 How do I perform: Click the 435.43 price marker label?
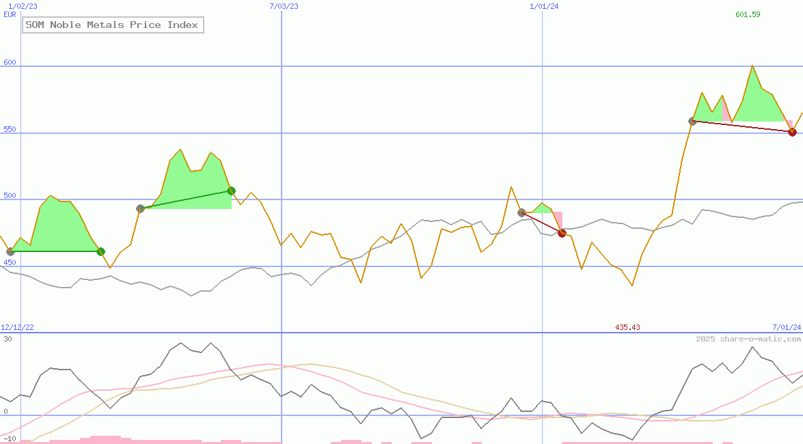tap(627, 327)
